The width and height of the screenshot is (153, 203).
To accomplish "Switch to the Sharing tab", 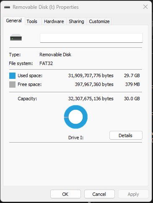I will pos(76,21).
